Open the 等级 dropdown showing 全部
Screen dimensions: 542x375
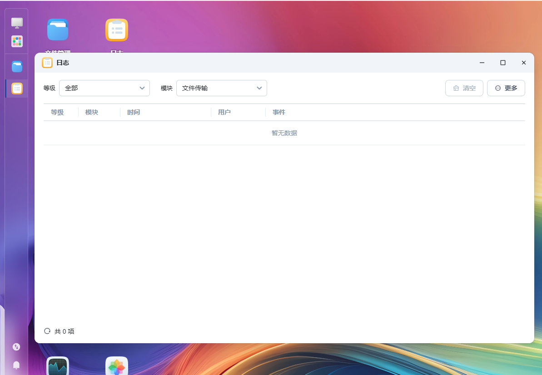pos(104,88)
